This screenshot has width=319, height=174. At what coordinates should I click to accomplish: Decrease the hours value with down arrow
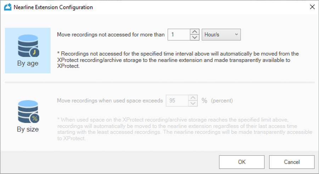pyautogui.click(x=195, y=37)
